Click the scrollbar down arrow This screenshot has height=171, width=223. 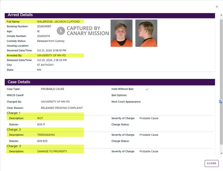point(221,153)
